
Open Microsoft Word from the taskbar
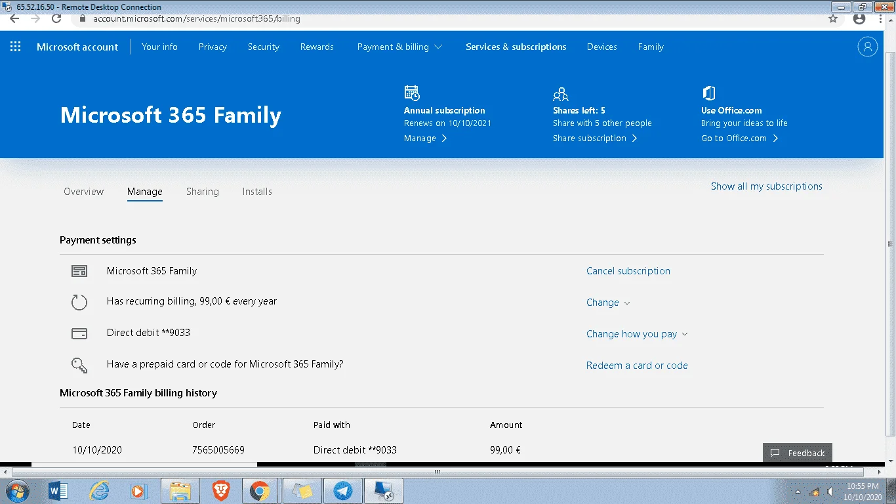point(59,490)
